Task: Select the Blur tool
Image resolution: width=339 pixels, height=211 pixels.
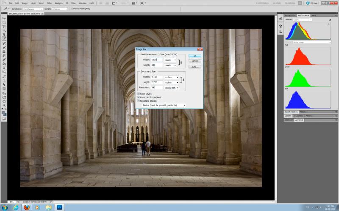Action: 4,68
